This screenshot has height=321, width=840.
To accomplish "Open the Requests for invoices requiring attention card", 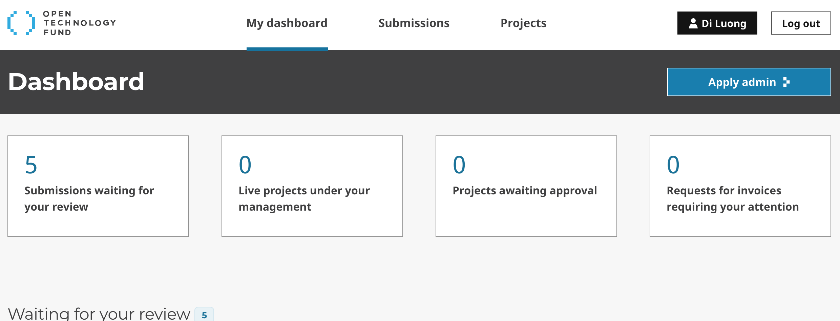I will pos(740,186).
